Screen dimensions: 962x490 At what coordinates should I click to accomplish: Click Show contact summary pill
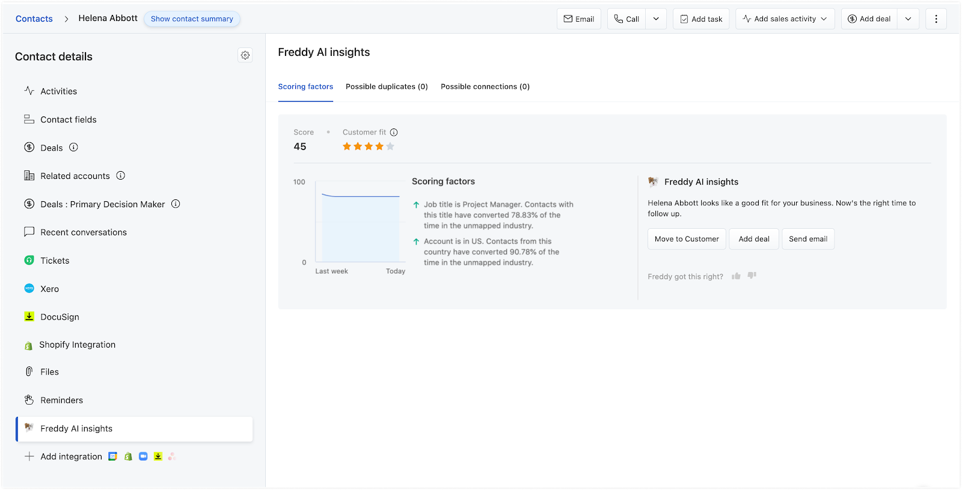click(192, 19)
